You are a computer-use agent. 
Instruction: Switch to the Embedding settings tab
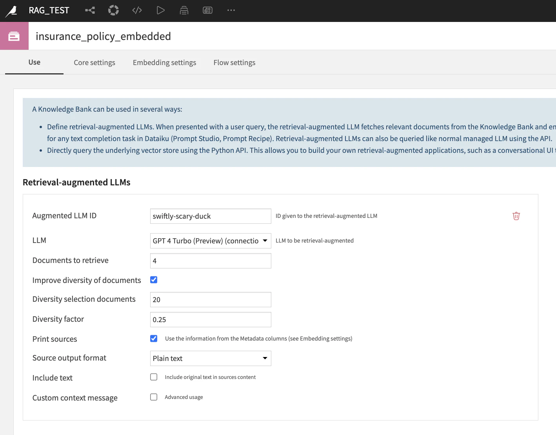164,63
